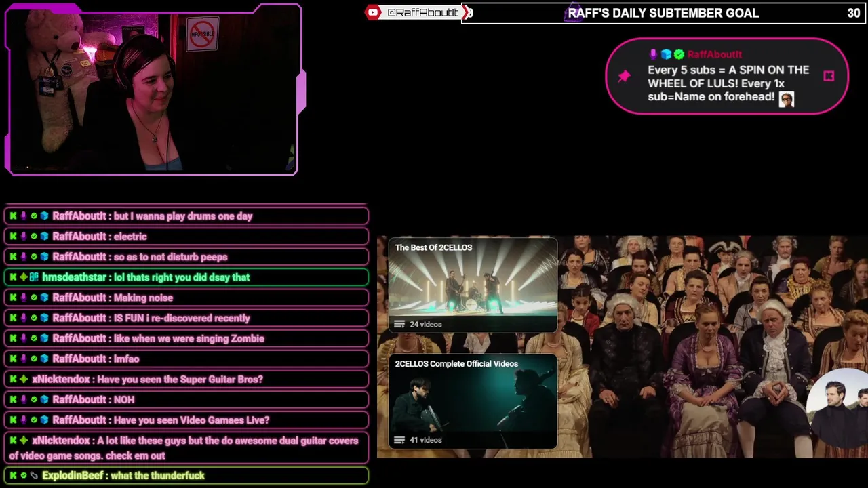Click sparkle badge on 'Super Guitar Bros' row

click(24, 379)
